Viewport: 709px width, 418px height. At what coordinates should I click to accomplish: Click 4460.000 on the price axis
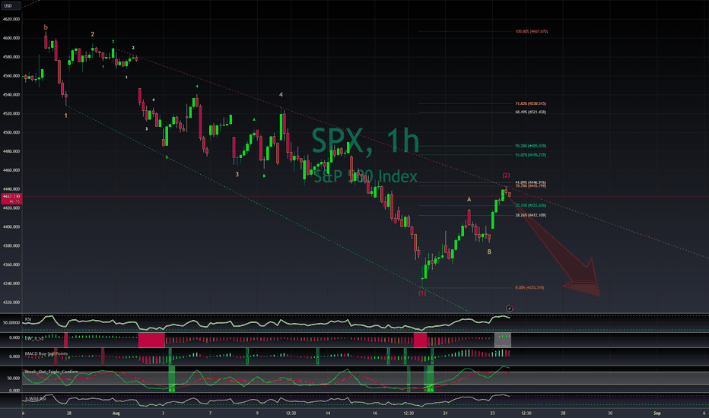[11, 170]
